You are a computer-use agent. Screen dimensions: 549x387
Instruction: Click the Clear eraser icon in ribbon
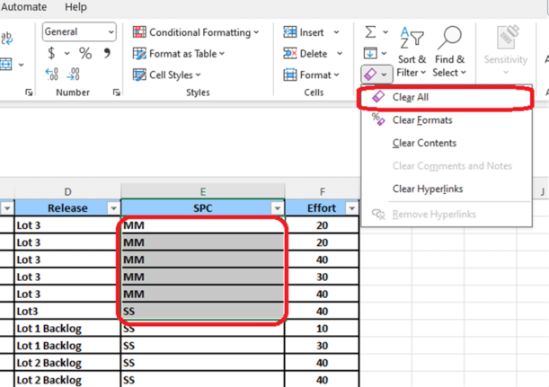[x=370, y=75]
